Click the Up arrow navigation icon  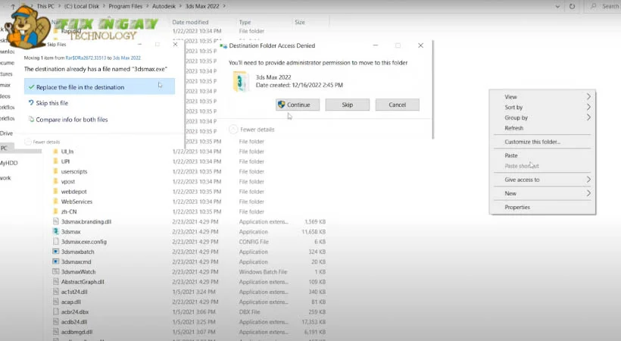coord(13,6)
